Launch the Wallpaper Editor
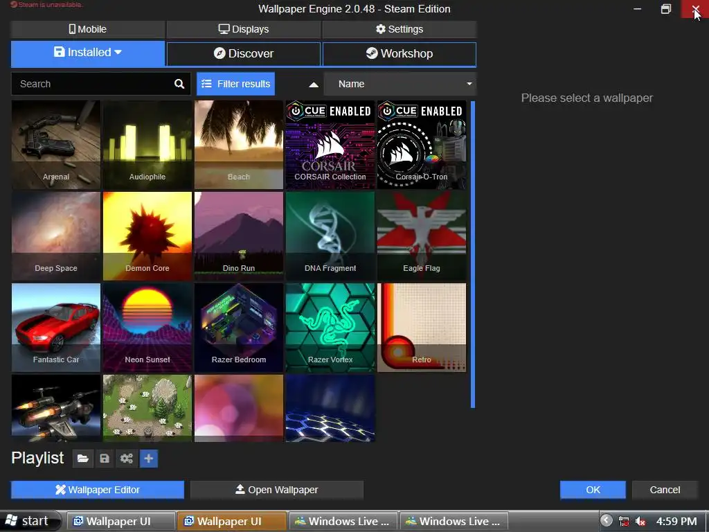 (98, 490)
